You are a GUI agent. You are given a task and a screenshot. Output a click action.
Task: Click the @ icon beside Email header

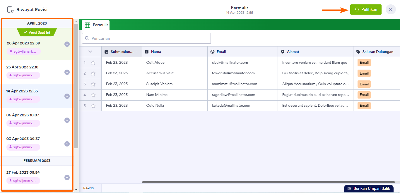(x=213, y=52)
